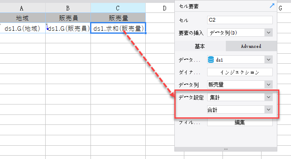Open the 要素の挿入 dropdown

269,33
